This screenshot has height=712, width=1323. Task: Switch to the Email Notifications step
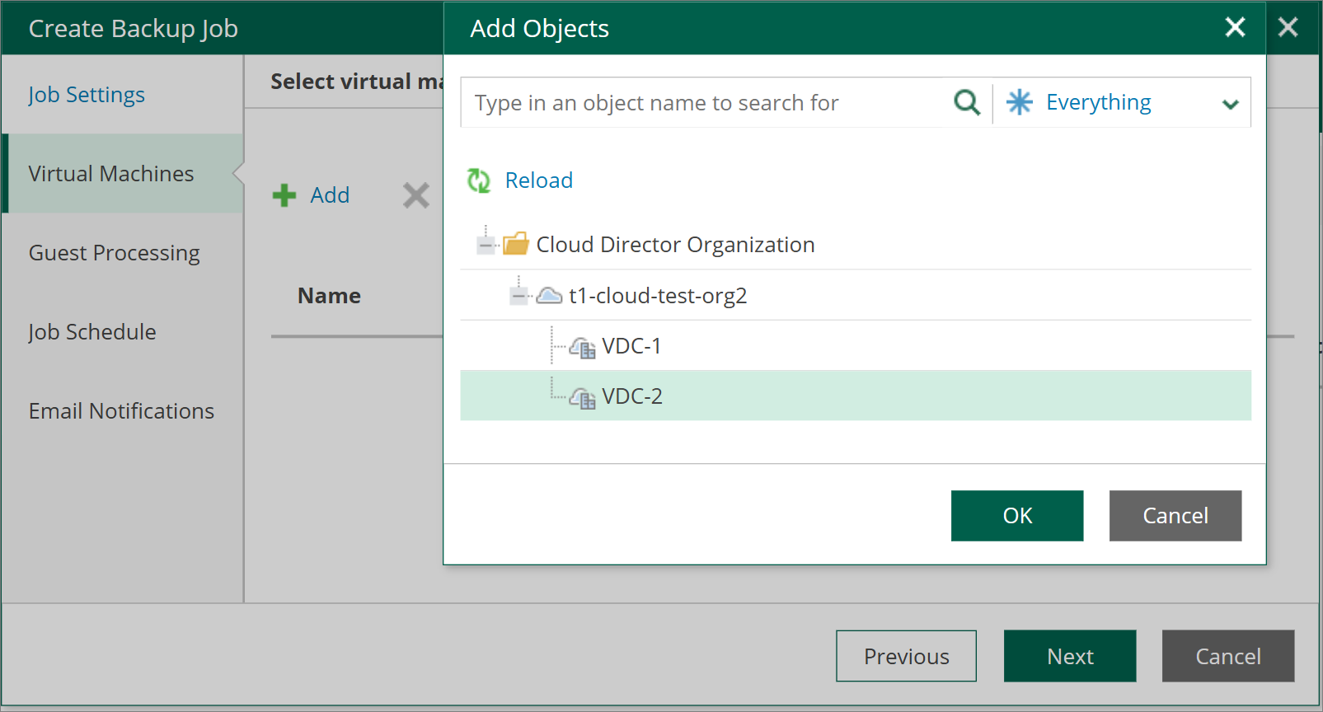point(122,411)
